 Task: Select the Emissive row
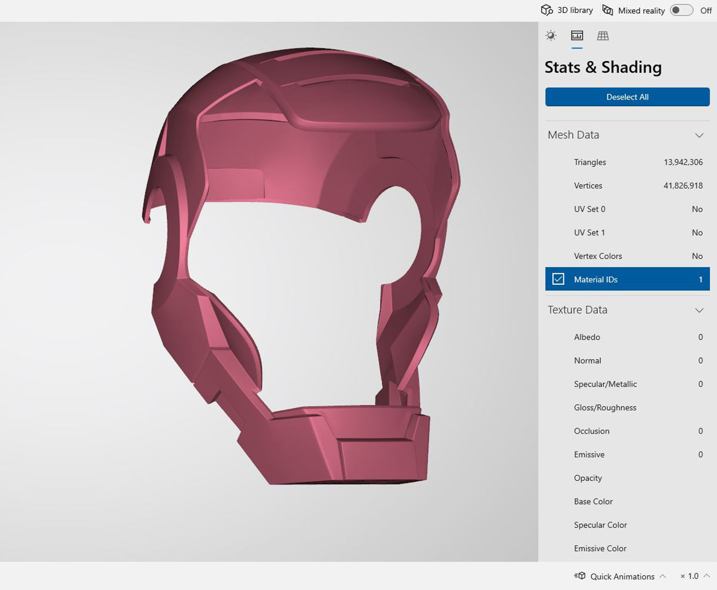[x=627, y=455]
